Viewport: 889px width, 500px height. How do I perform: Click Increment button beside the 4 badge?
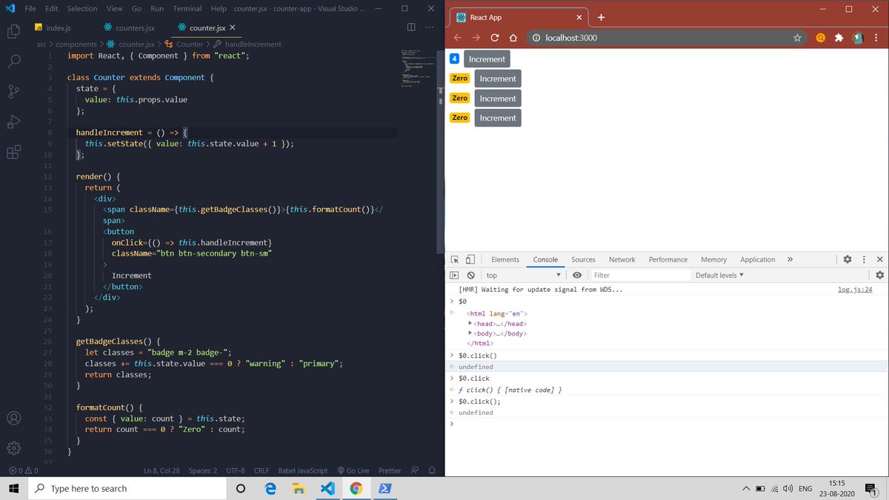click(487, 59)
